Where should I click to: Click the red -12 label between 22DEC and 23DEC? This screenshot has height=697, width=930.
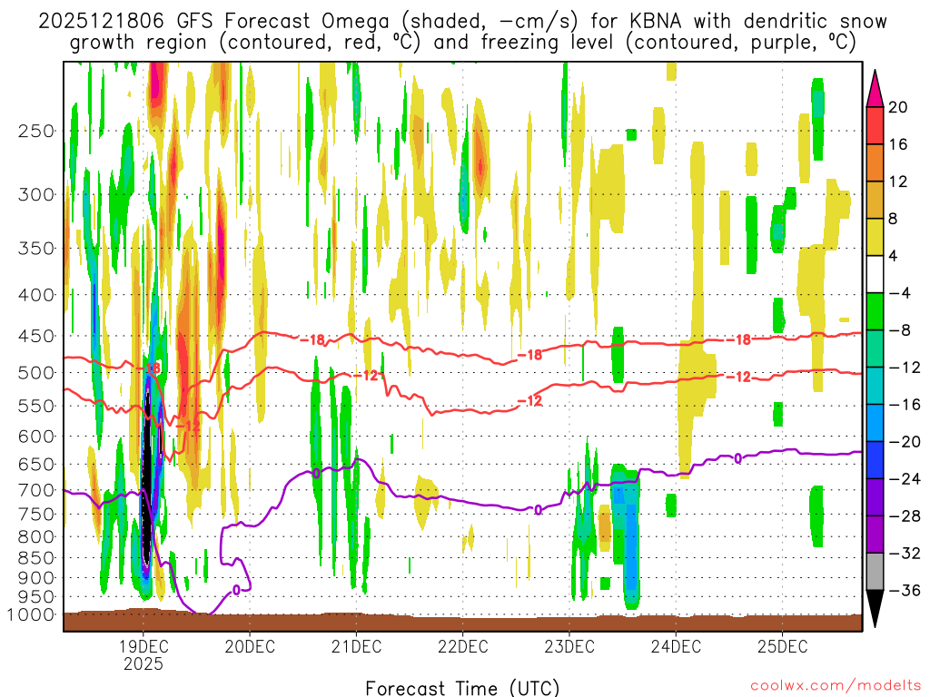click(530, 401)
